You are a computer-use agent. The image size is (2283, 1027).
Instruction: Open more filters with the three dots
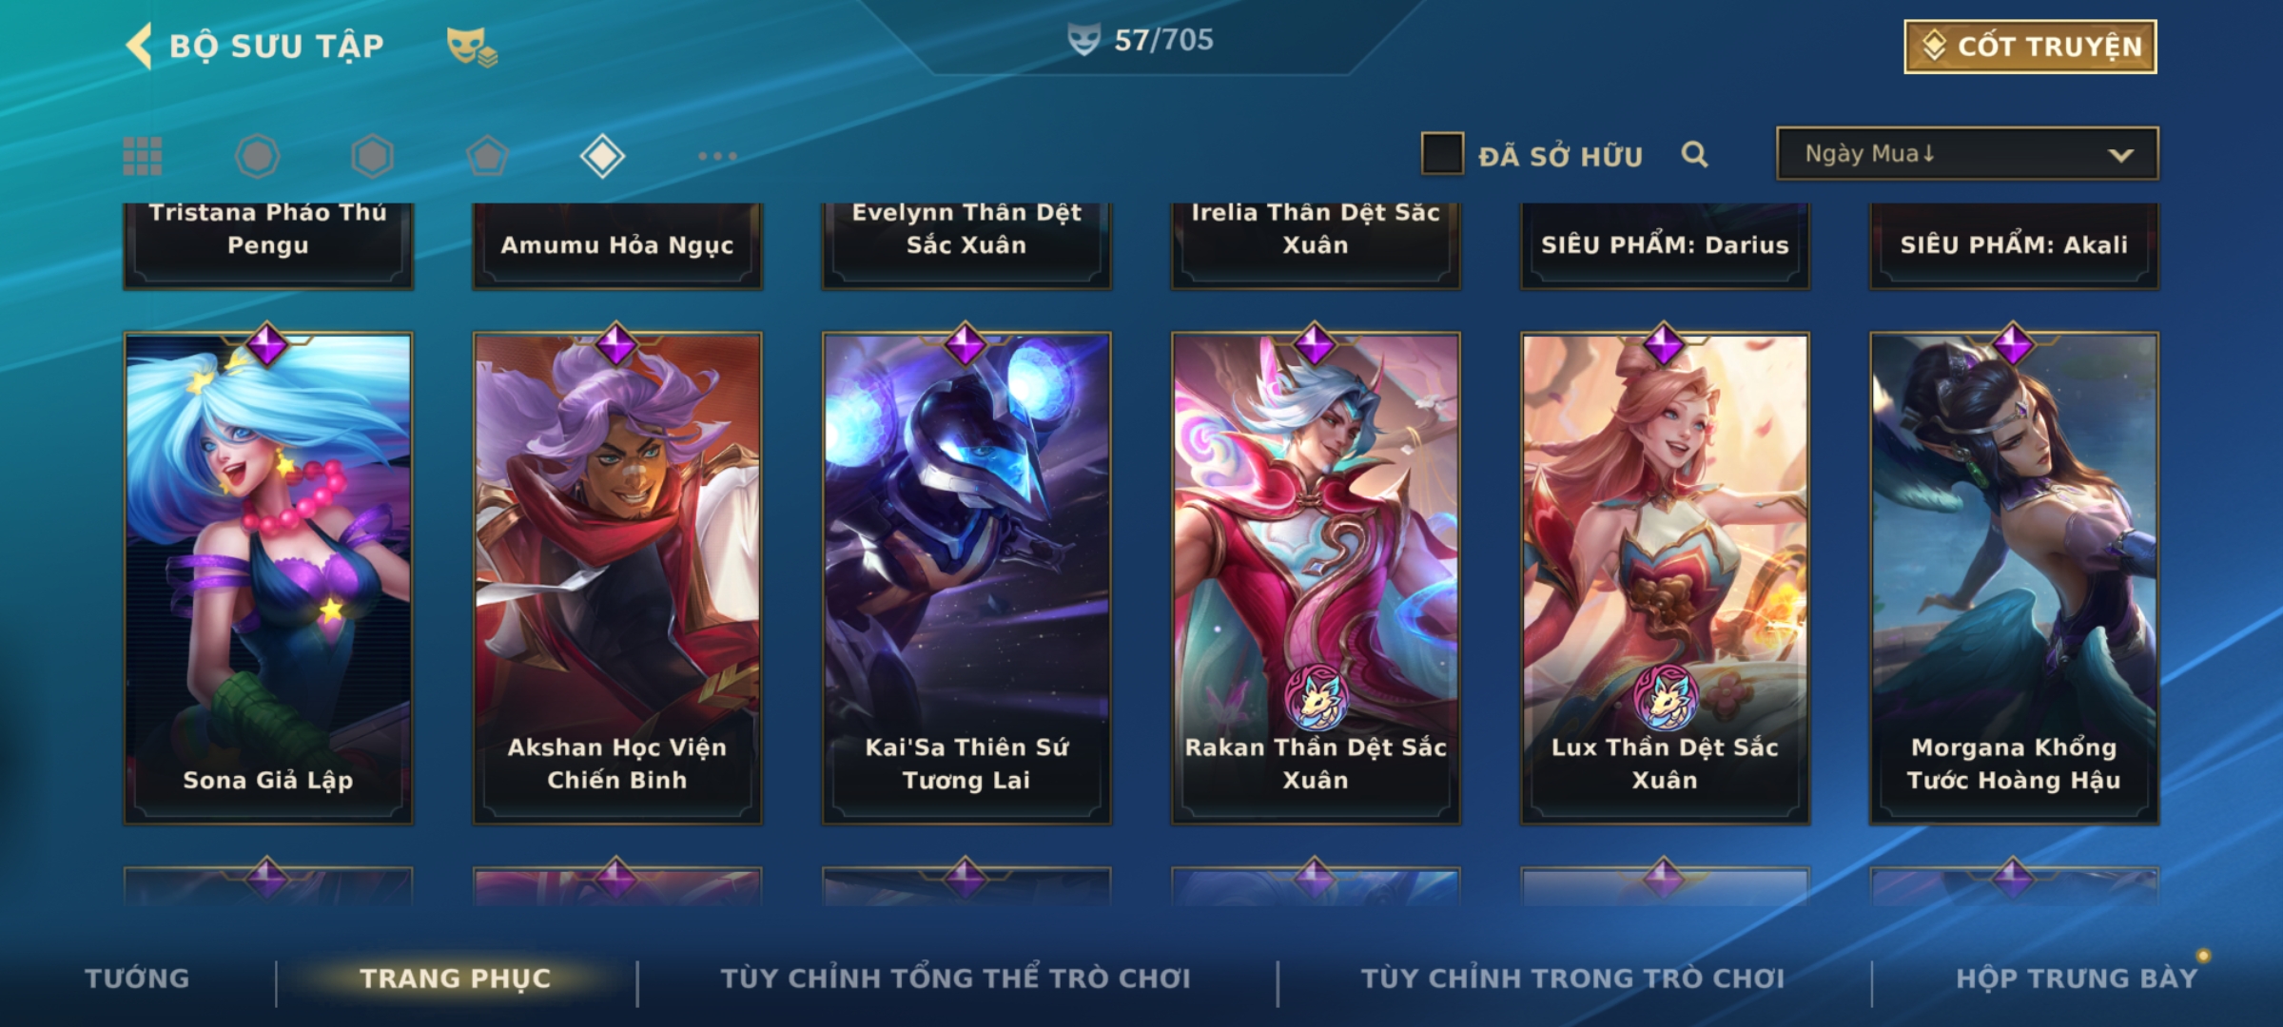[717, 156]
